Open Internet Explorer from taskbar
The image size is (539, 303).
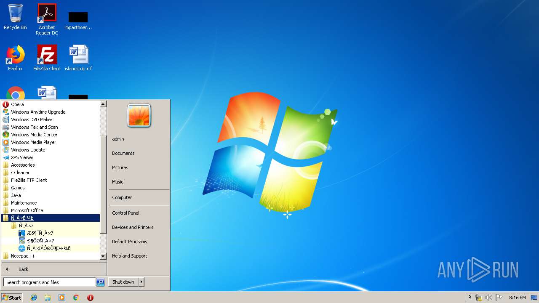[x=34, y=298]
